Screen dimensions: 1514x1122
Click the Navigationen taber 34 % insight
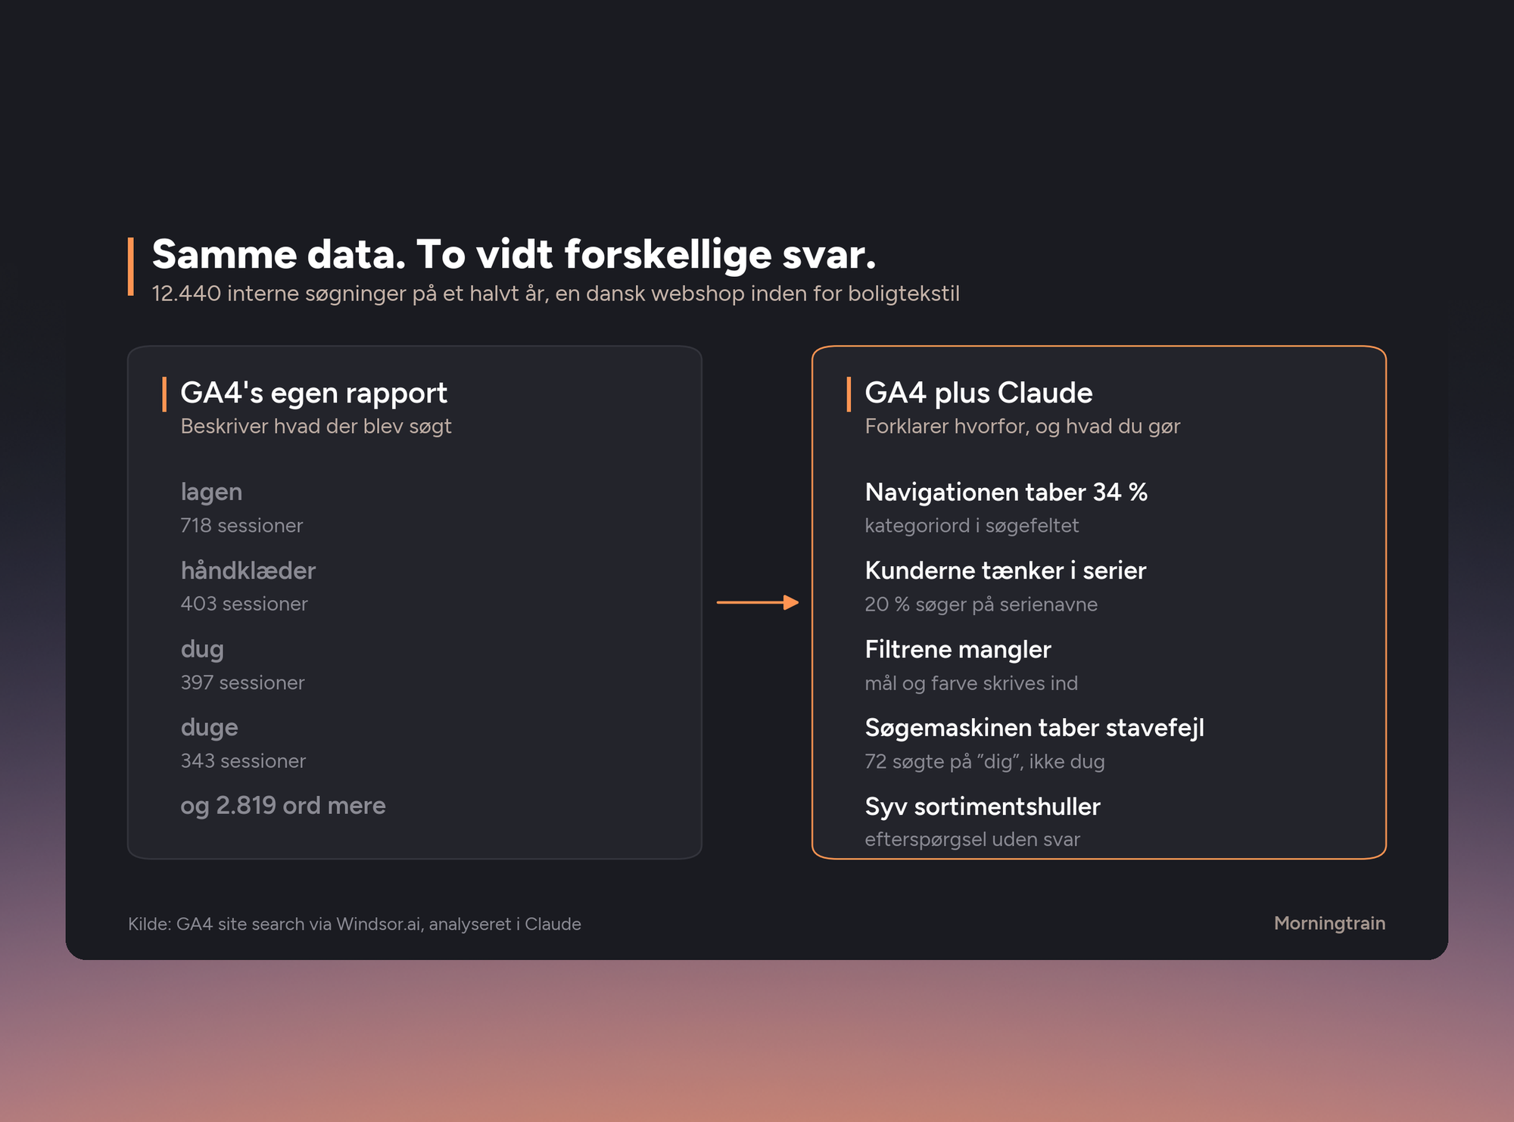[x=1006, y=508]
